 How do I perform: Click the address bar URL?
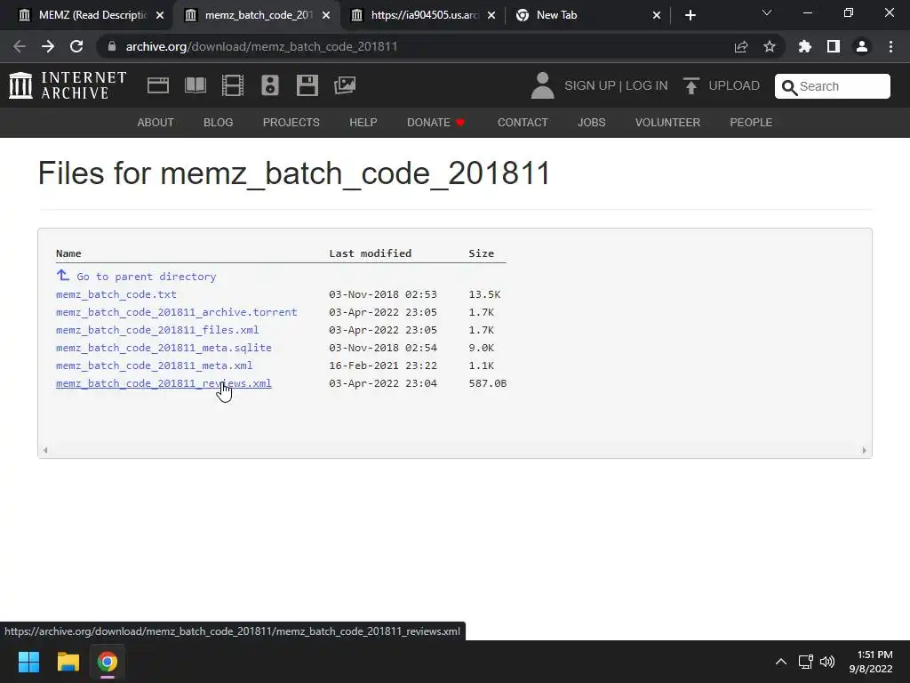[262, 46]
